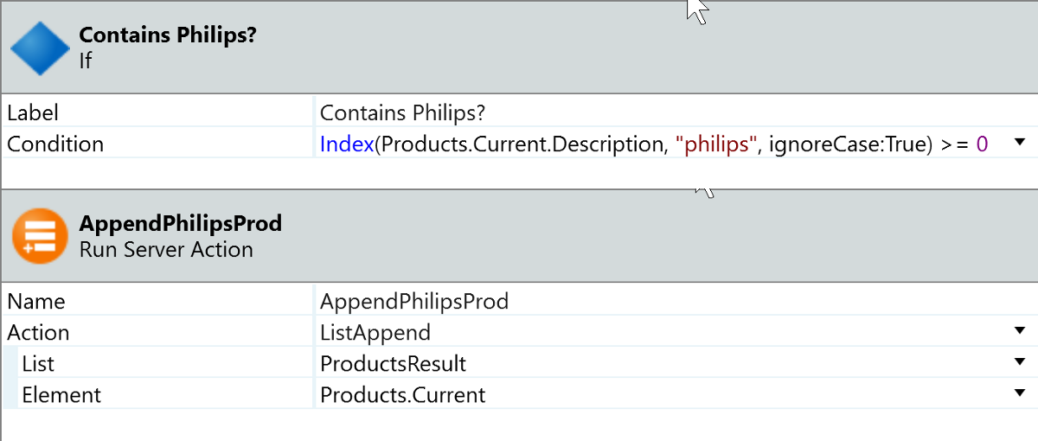Select the Element argument row name
The width and height of the screenshot is (1038, 441).
point(61,395)
